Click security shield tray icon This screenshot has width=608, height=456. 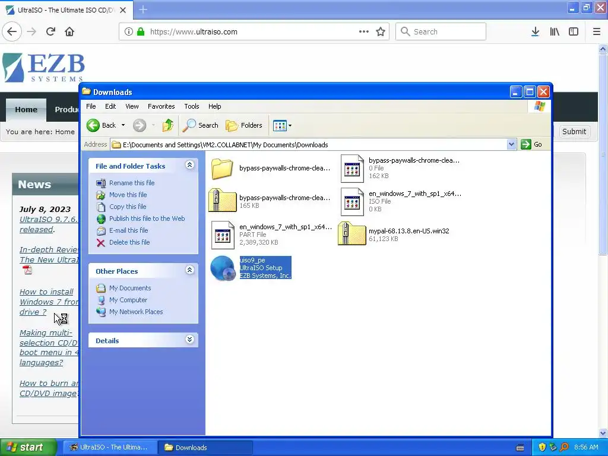coord(542,448)
